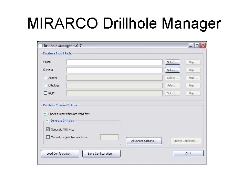Toggle Check if import files are valid first
The height and width of the screenshot is (186, 248).
(x=45, y=114)
